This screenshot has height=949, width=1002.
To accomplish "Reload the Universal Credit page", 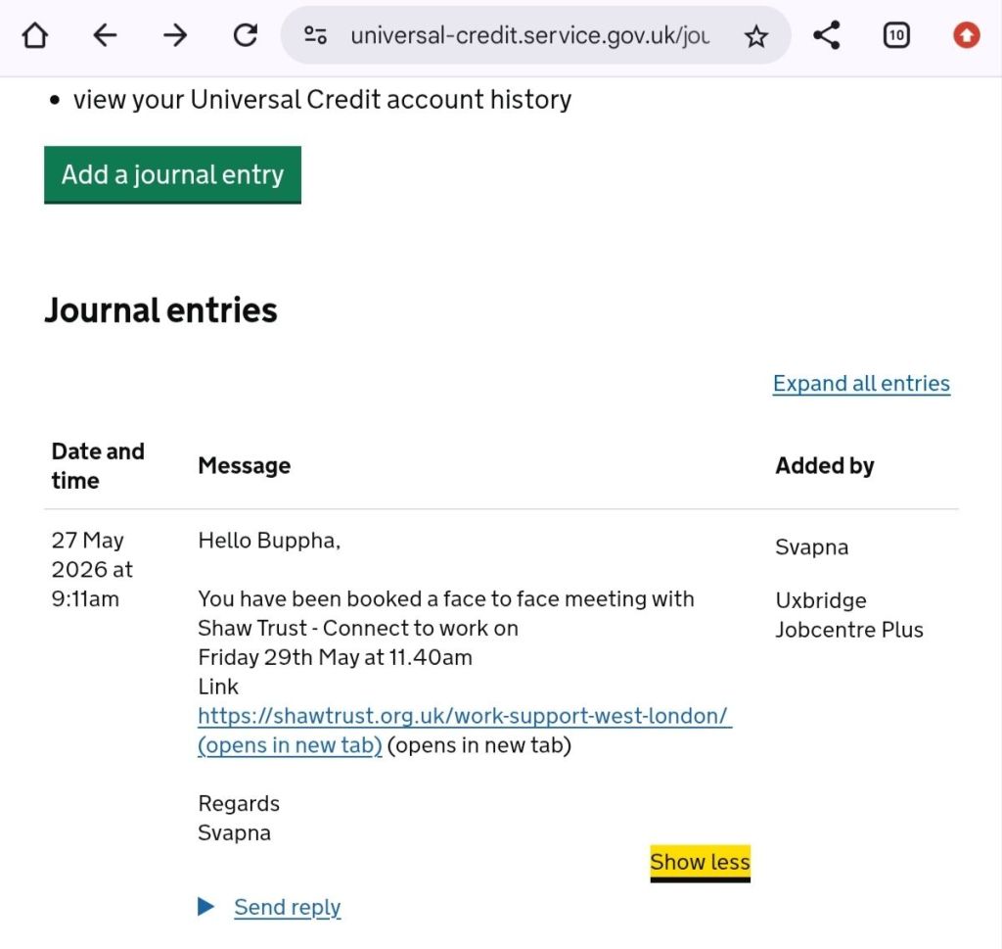I will [x=246, y=35].
